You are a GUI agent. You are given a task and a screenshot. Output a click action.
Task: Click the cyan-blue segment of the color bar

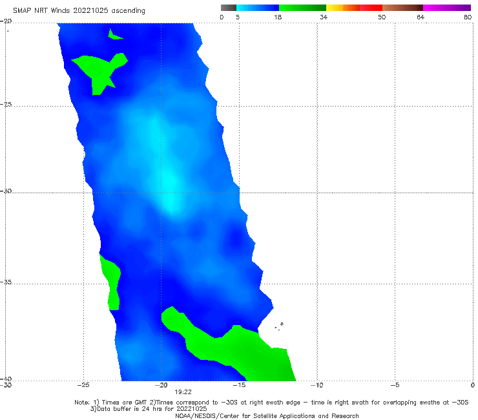tap(258, 8)
